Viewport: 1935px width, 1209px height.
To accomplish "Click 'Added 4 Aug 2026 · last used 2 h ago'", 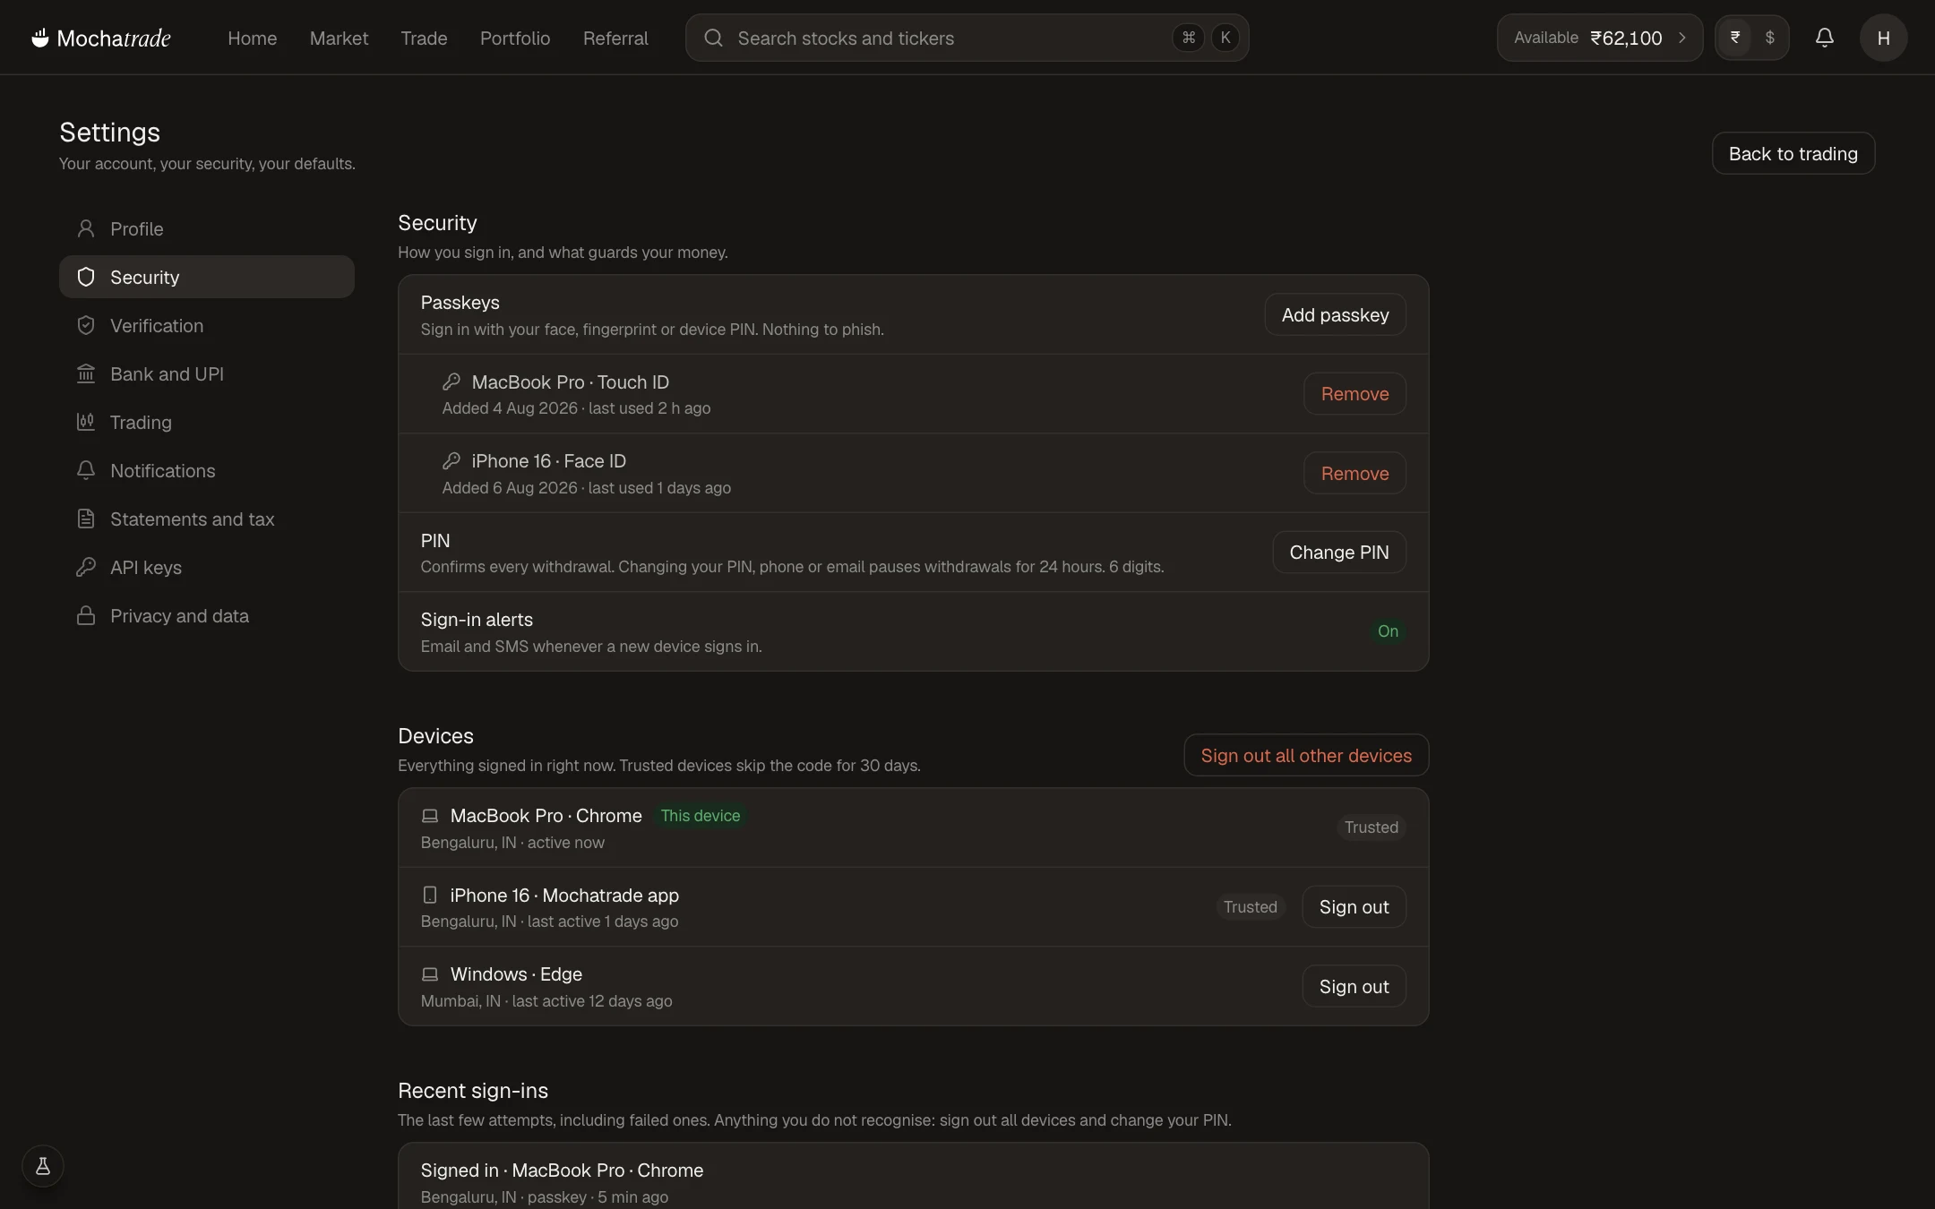I will click(576, 408).
